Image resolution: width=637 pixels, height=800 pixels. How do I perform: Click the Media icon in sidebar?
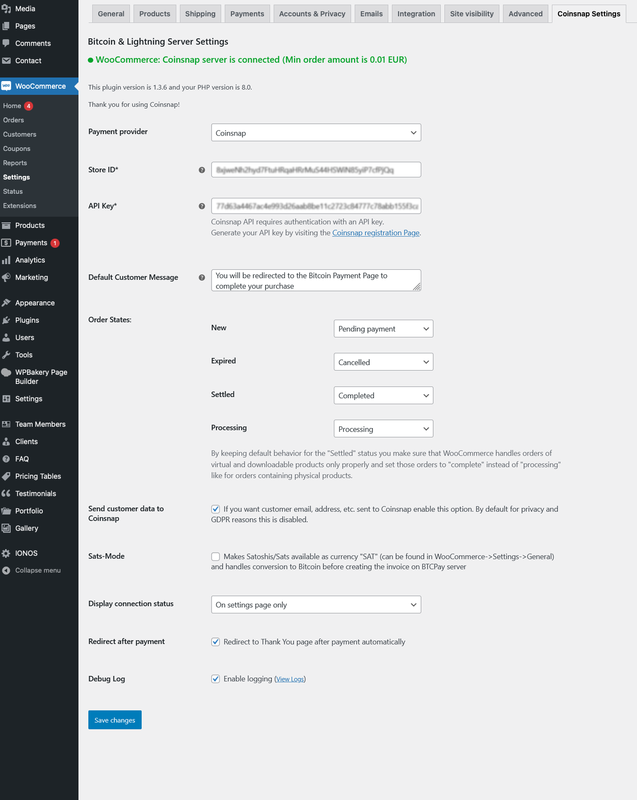[6, 9]
